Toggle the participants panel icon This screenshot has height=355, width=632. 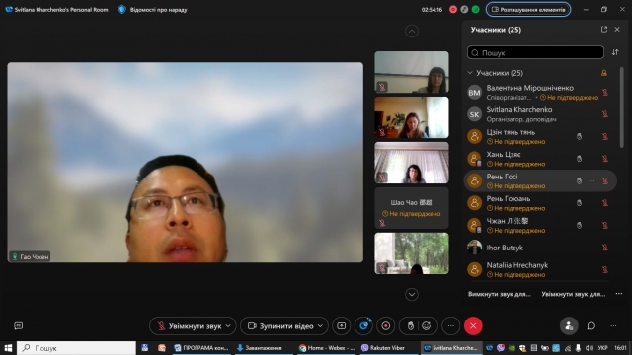pyautogui.click(x=569, y=326)
